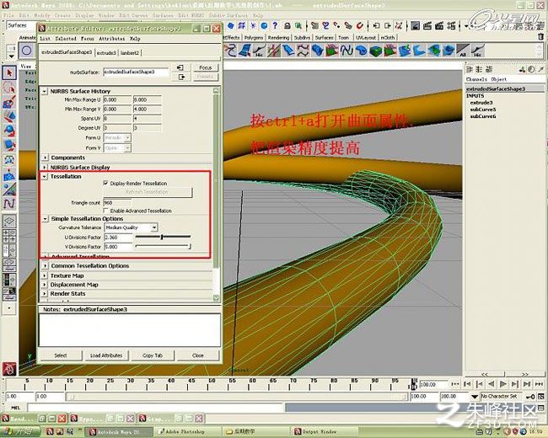548x438 pixels.
Task: Click the time range slider bar
Action: [237, 397]
